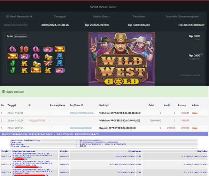
Task: Click the timestamp 28 Nov 01:47:20
Action: pyautogui.click(x=15, y=113)
